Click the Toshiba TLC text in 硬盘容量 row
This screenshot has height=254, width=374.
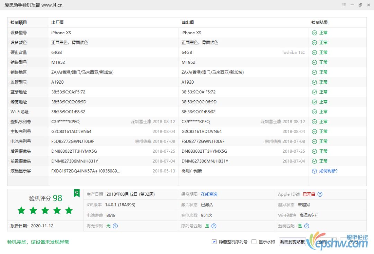293,52
